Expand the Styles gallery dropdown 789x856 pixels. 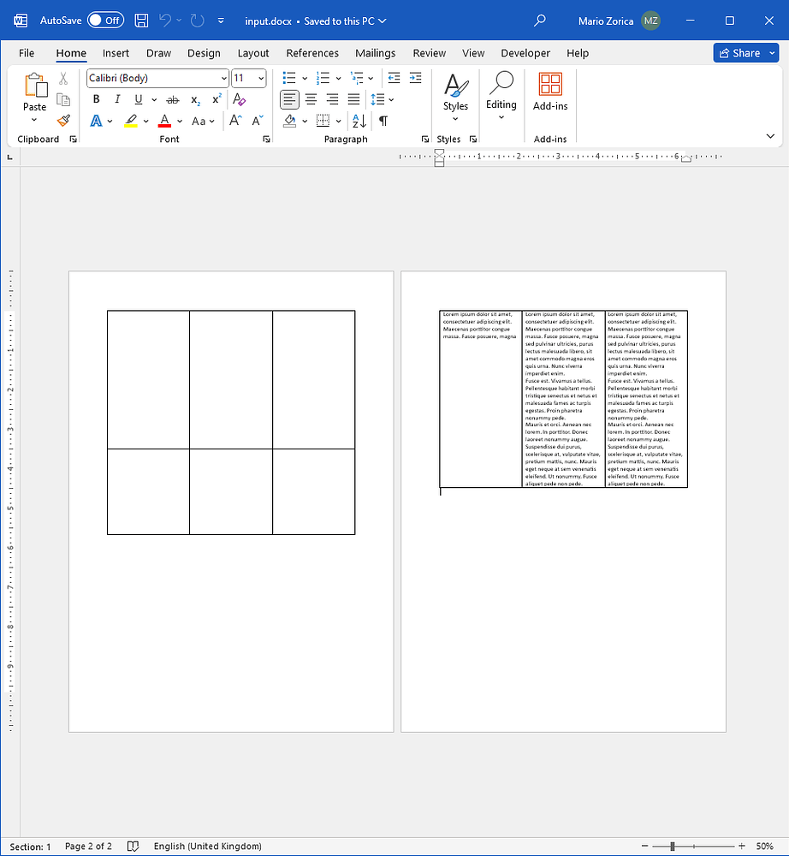[x=455, y=119]
